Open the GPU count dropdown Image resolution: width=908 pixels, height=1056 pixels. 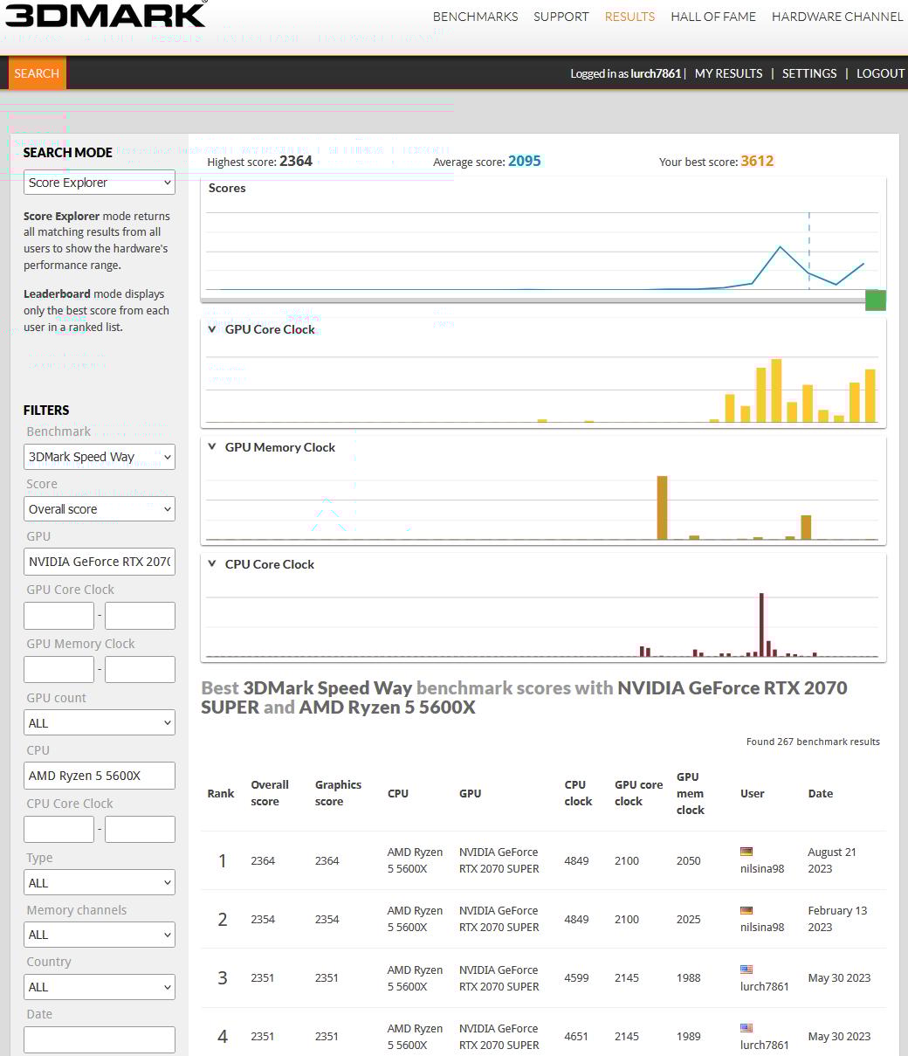99,723
